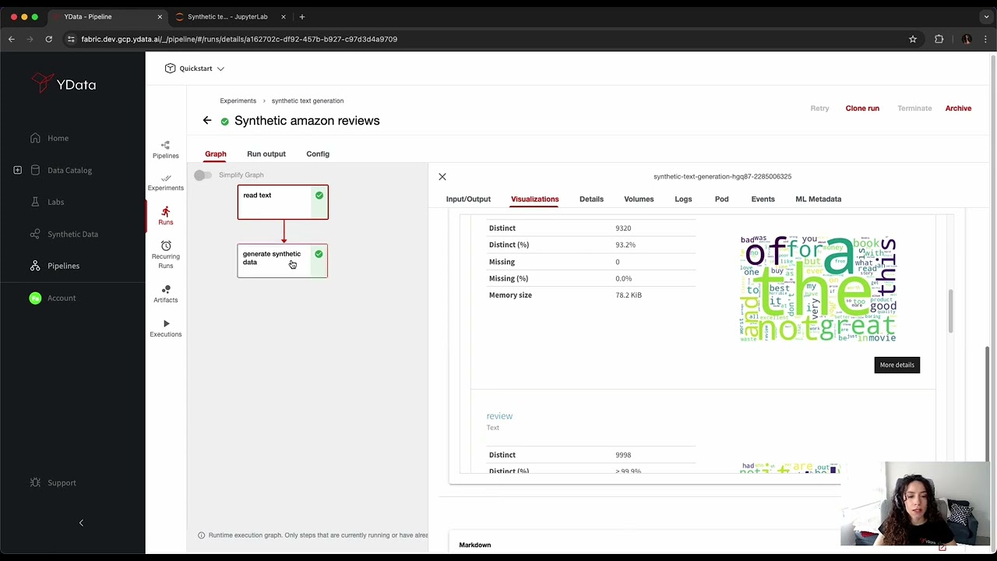Click the Terminate button
The height and width of the screenshot is (561, 997).
(x=914, y=108)
